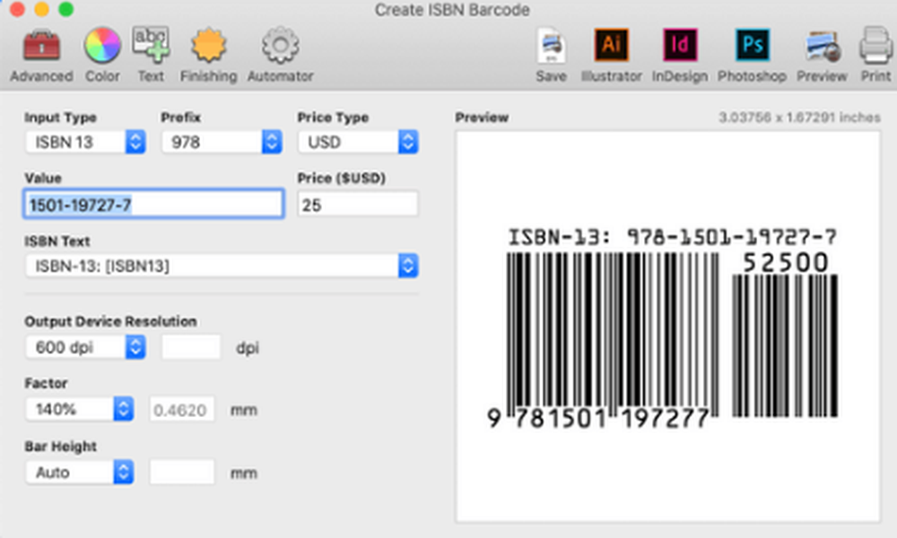
Task: Click the preview size text in inches
Action: pyautogui.click(x=799, y=117)
